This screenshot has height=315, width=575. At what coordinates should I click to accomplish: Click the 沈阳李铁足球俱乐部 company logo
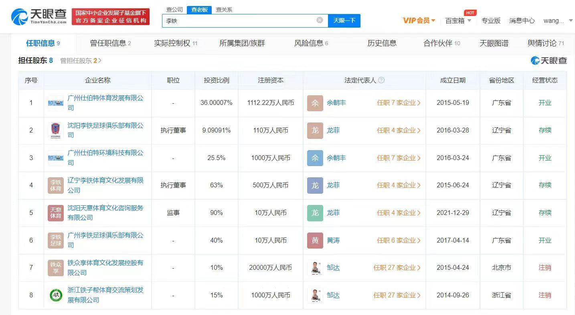56,130
